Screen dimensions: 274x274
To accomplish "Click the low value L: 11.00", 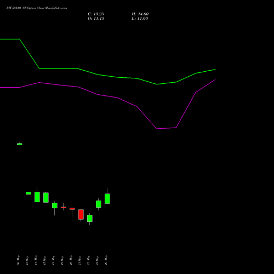I will (x=140, y=19).
